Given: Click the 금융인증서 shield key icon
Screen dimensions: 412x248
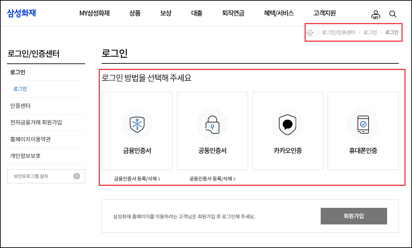Looking at the screenshot, I should click(x=137, y=124).
